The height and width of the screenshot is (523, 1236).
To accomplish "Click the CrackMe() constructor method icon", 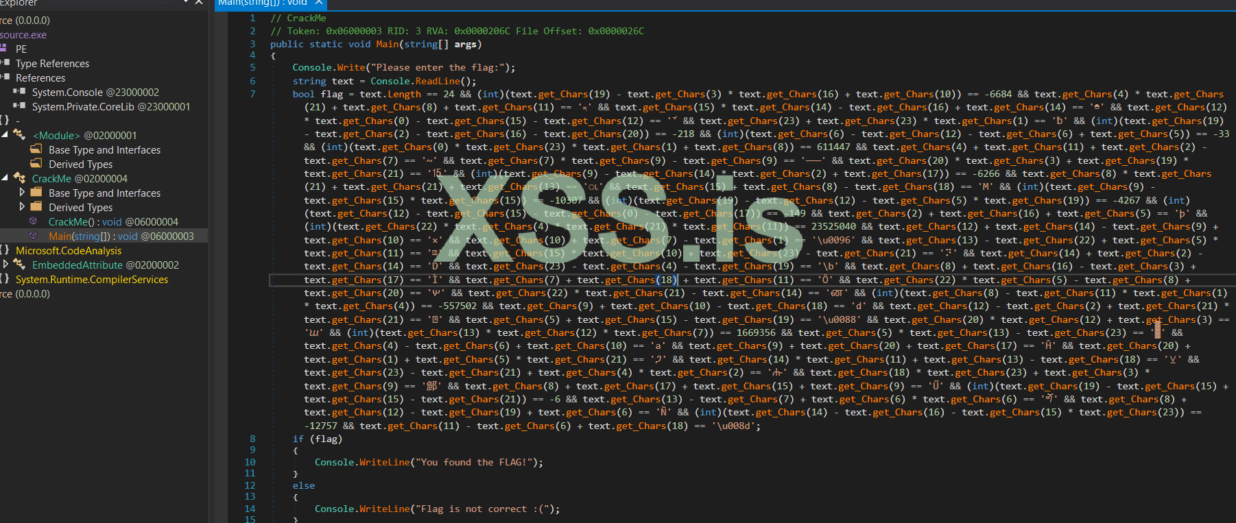I will click(33, 221).
